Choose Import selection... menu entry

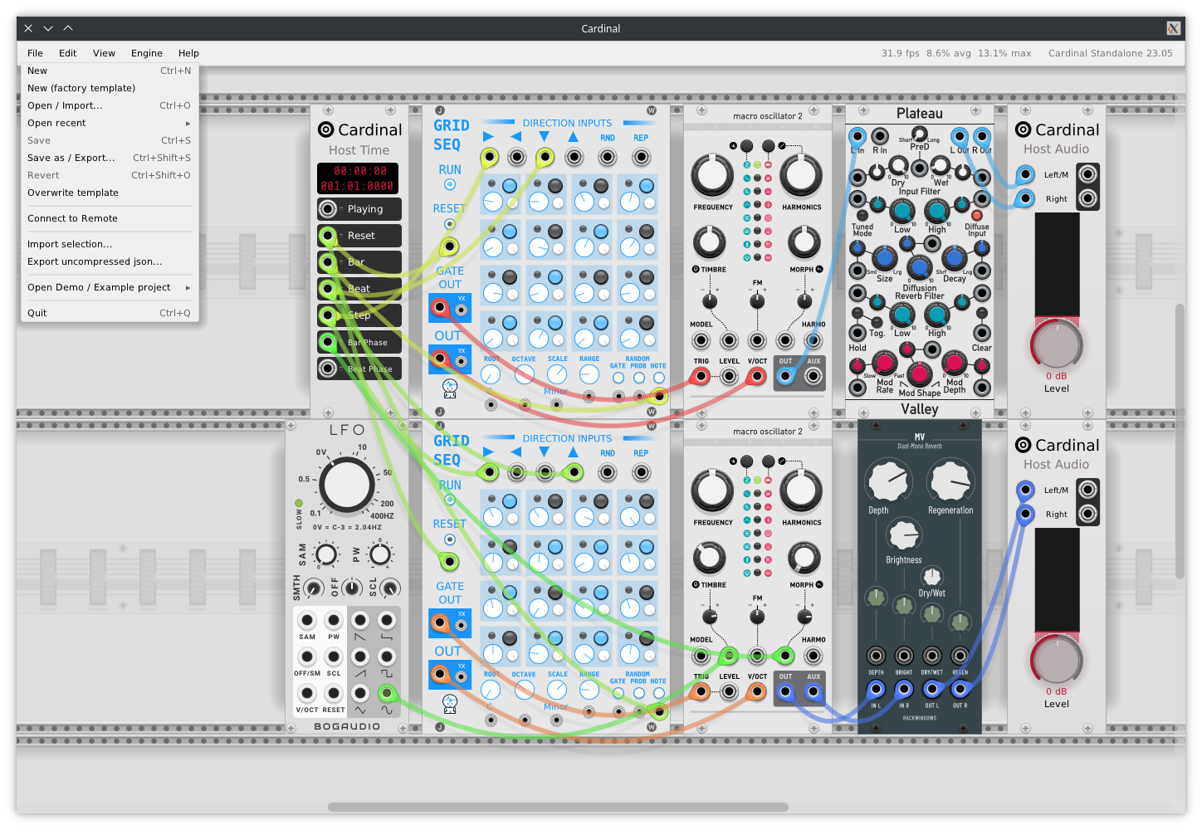[110, 244]
